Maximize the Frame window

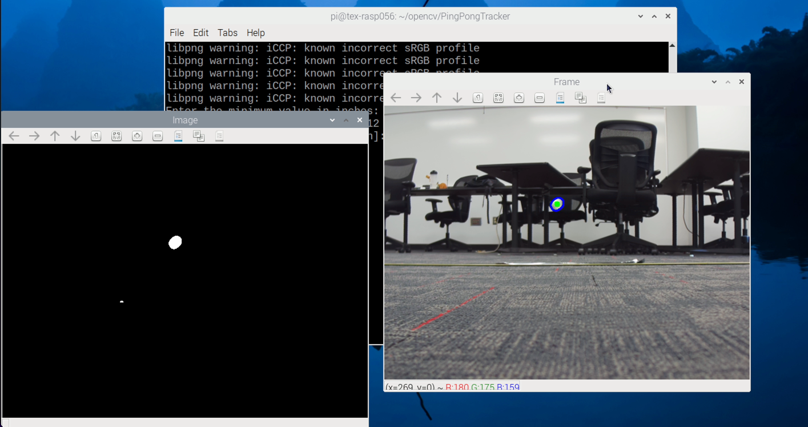[728, 82]
